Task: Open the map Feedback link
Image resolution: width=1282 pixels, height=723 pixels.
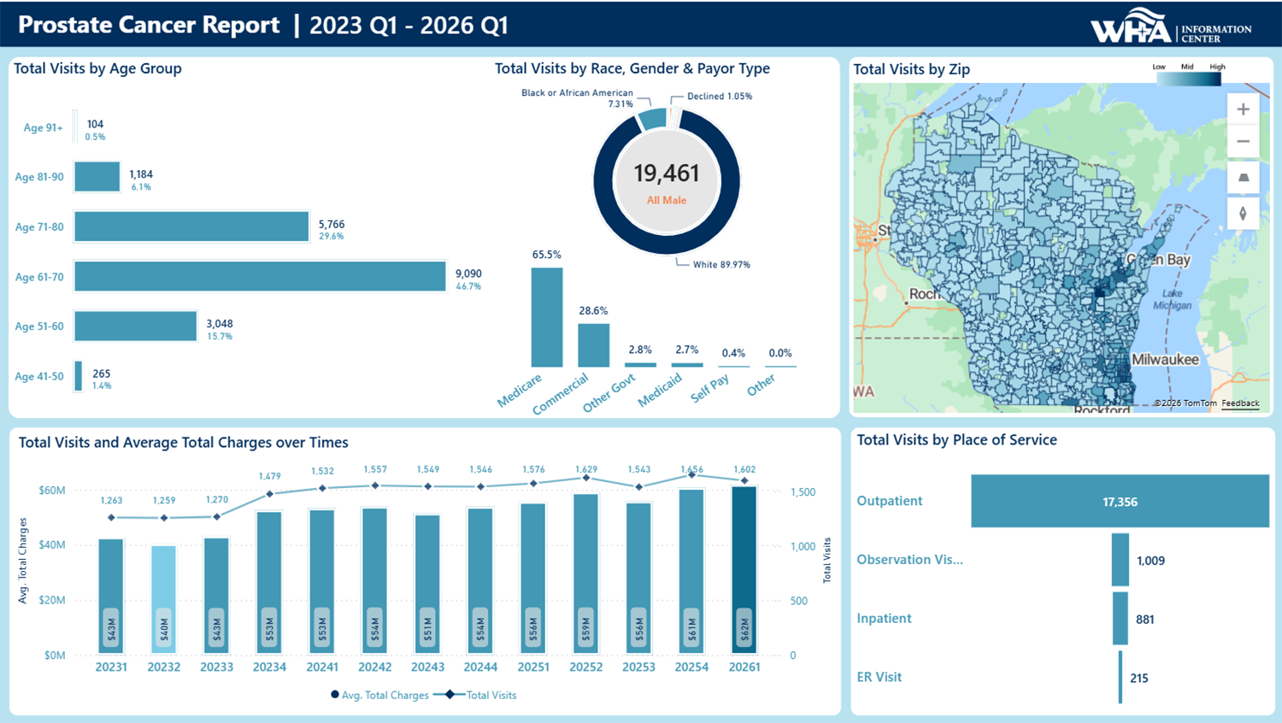Action: [x=1240, y=403]
